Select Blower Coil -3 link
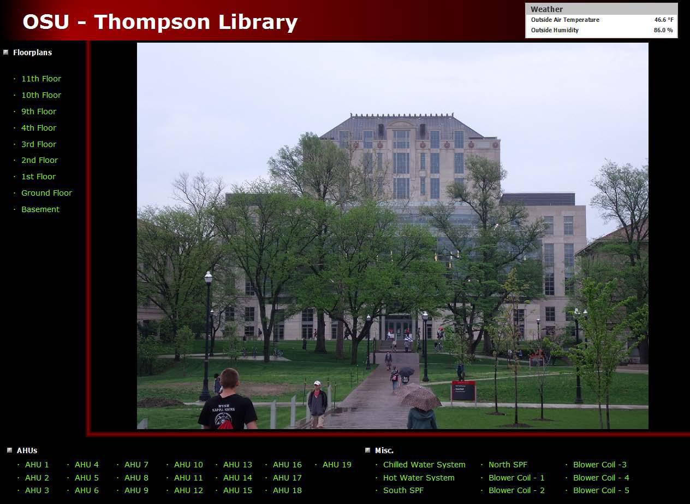The height and width of the screenshot is (504, 690). (x=600, y=465)
